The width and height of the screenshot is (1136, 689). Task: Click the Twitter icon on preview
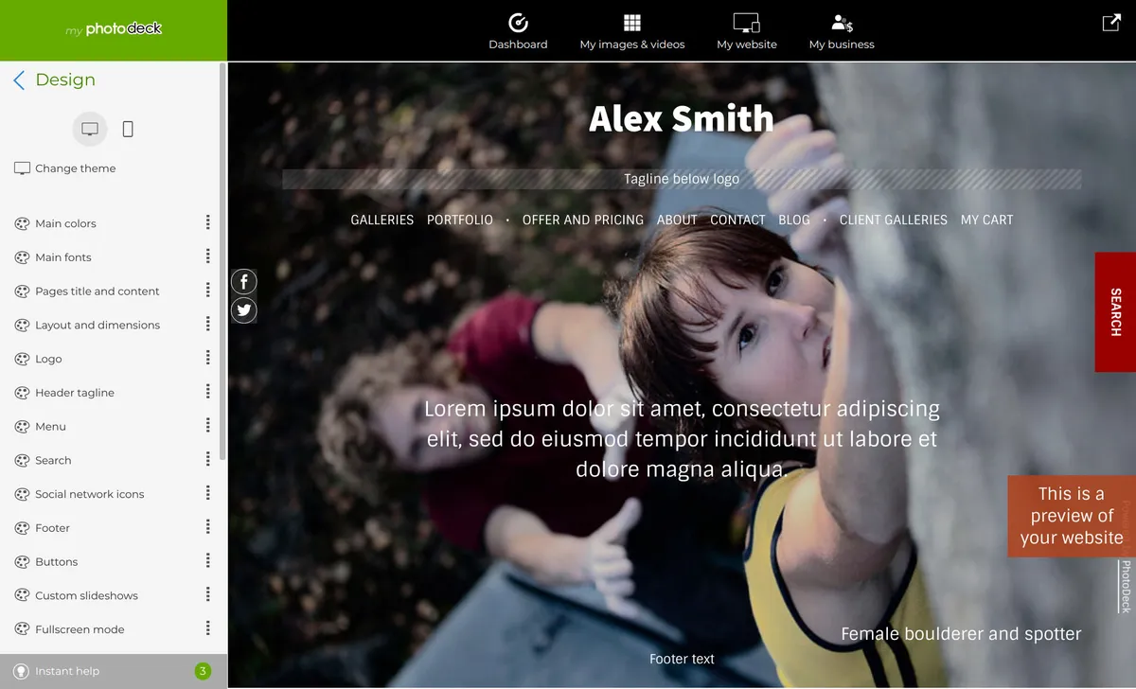tap(244, 310)
